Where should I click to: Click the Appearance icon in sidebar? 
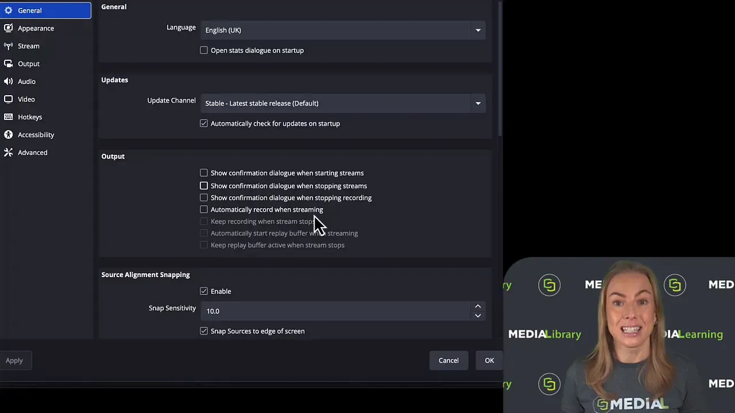[x=8, y=28]
